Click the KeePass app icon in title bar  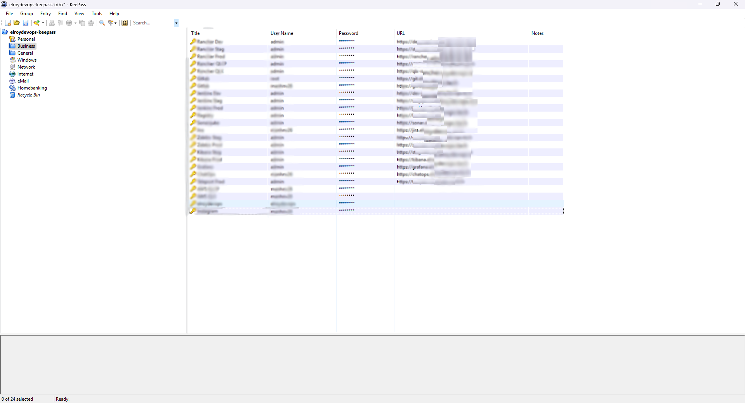4,4
